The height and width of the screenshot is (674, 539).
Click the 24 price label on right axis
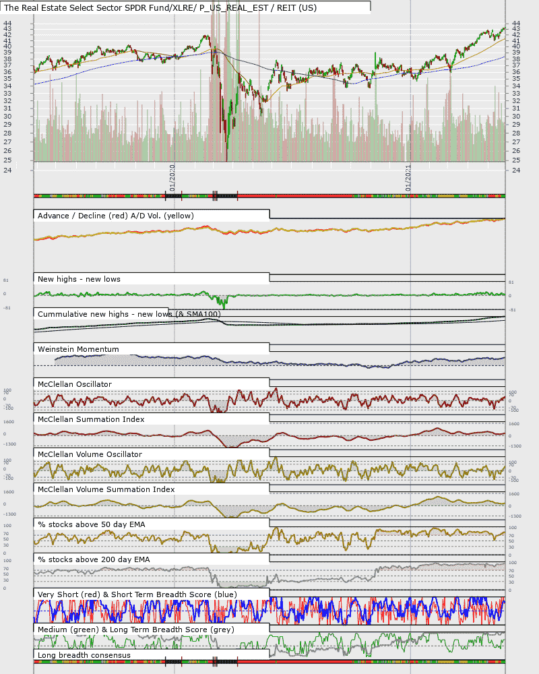coord(516,171)
